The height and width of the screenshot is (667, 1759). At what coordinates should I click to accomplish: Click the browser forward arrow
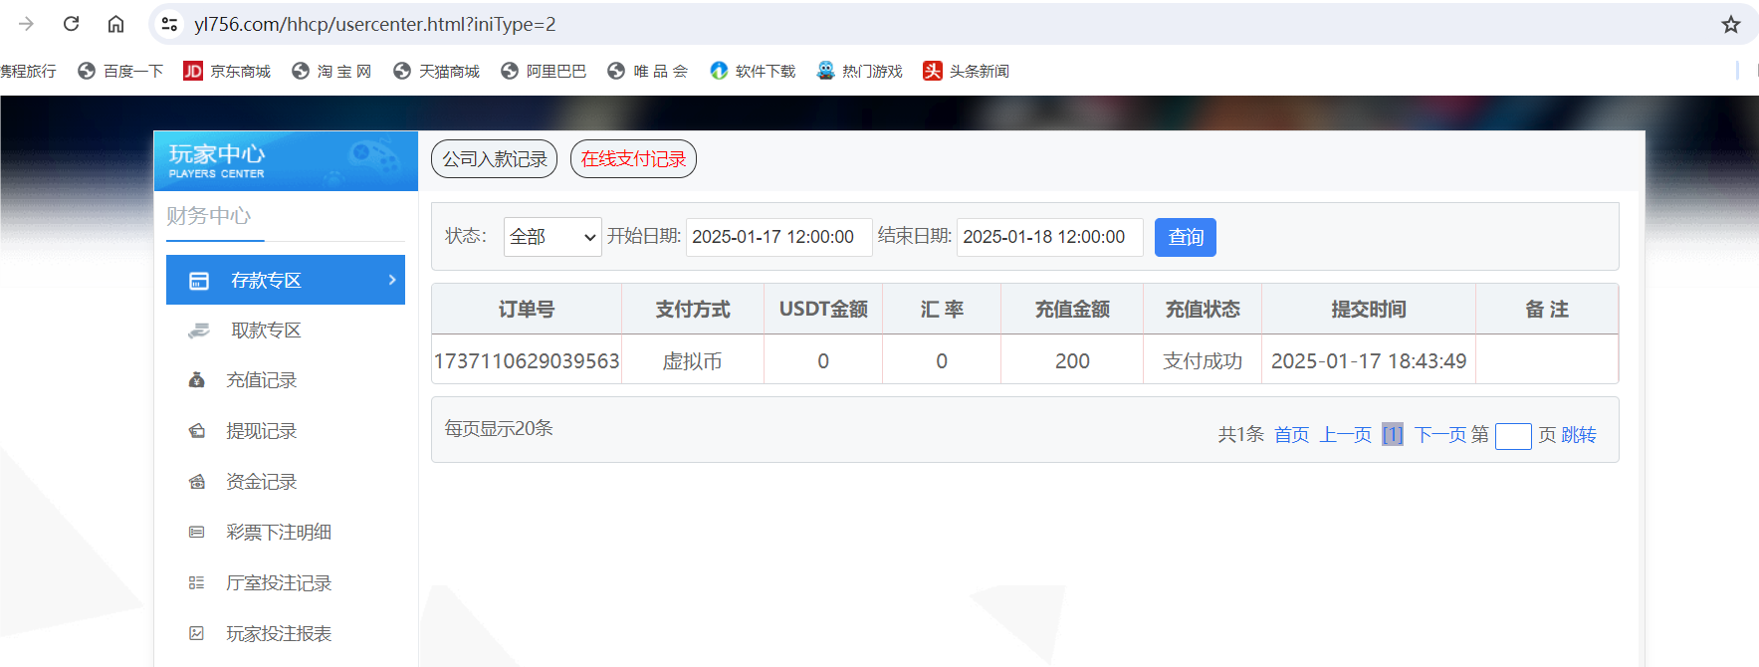[27, 24]
